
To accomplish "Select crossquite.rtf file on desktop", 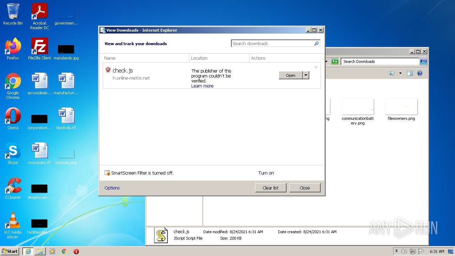I will [39, 154].
